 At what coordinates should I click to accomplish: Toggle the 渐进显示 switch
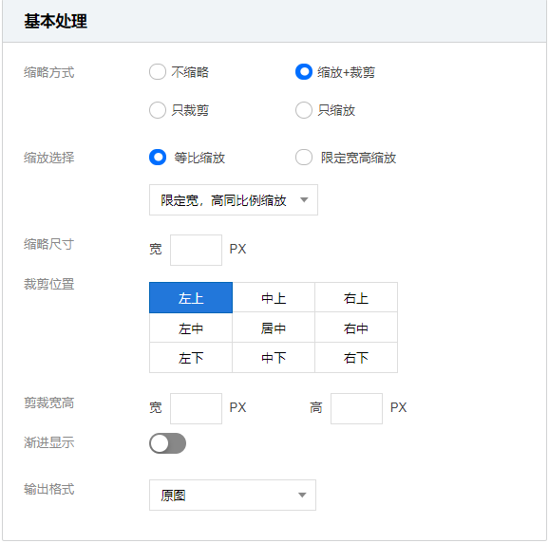(x=167, y=443)
